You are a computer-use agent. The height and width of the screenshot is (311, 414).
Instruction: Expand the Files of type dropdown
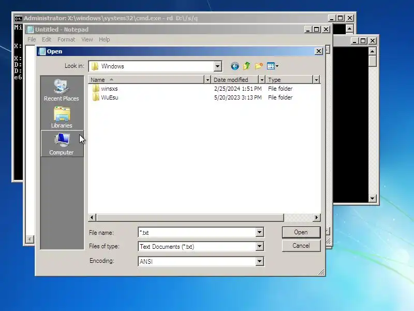[x=259, y=247]
